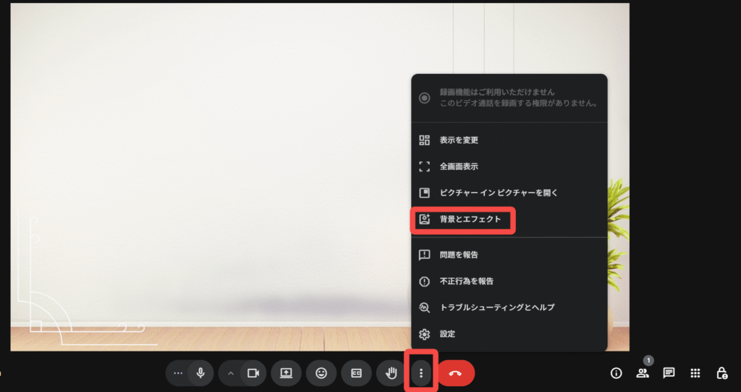Screen dimensions: 741x392
Task: Open トラブルシューティングとヘルプ
Action: 509,307
